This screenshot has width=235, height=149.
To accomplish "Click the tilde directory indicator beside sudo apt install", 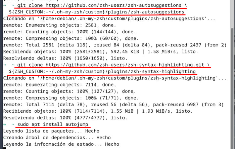I will [13, 124].
